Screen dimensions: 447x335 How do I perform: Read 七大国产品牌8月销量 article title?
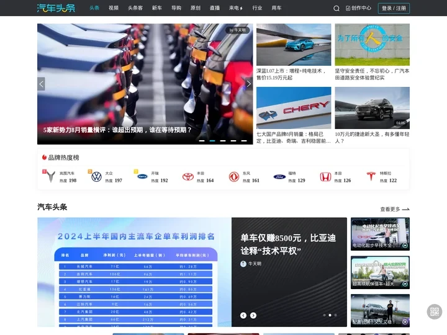[294, 137]
